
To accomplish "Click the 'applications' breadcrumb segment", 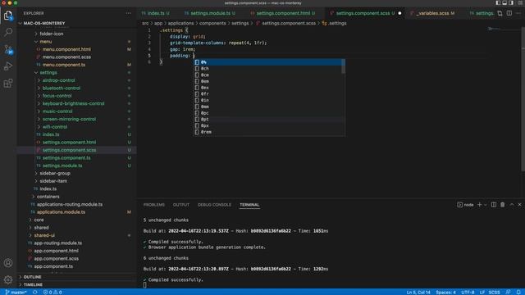I will tap(180, 24).
